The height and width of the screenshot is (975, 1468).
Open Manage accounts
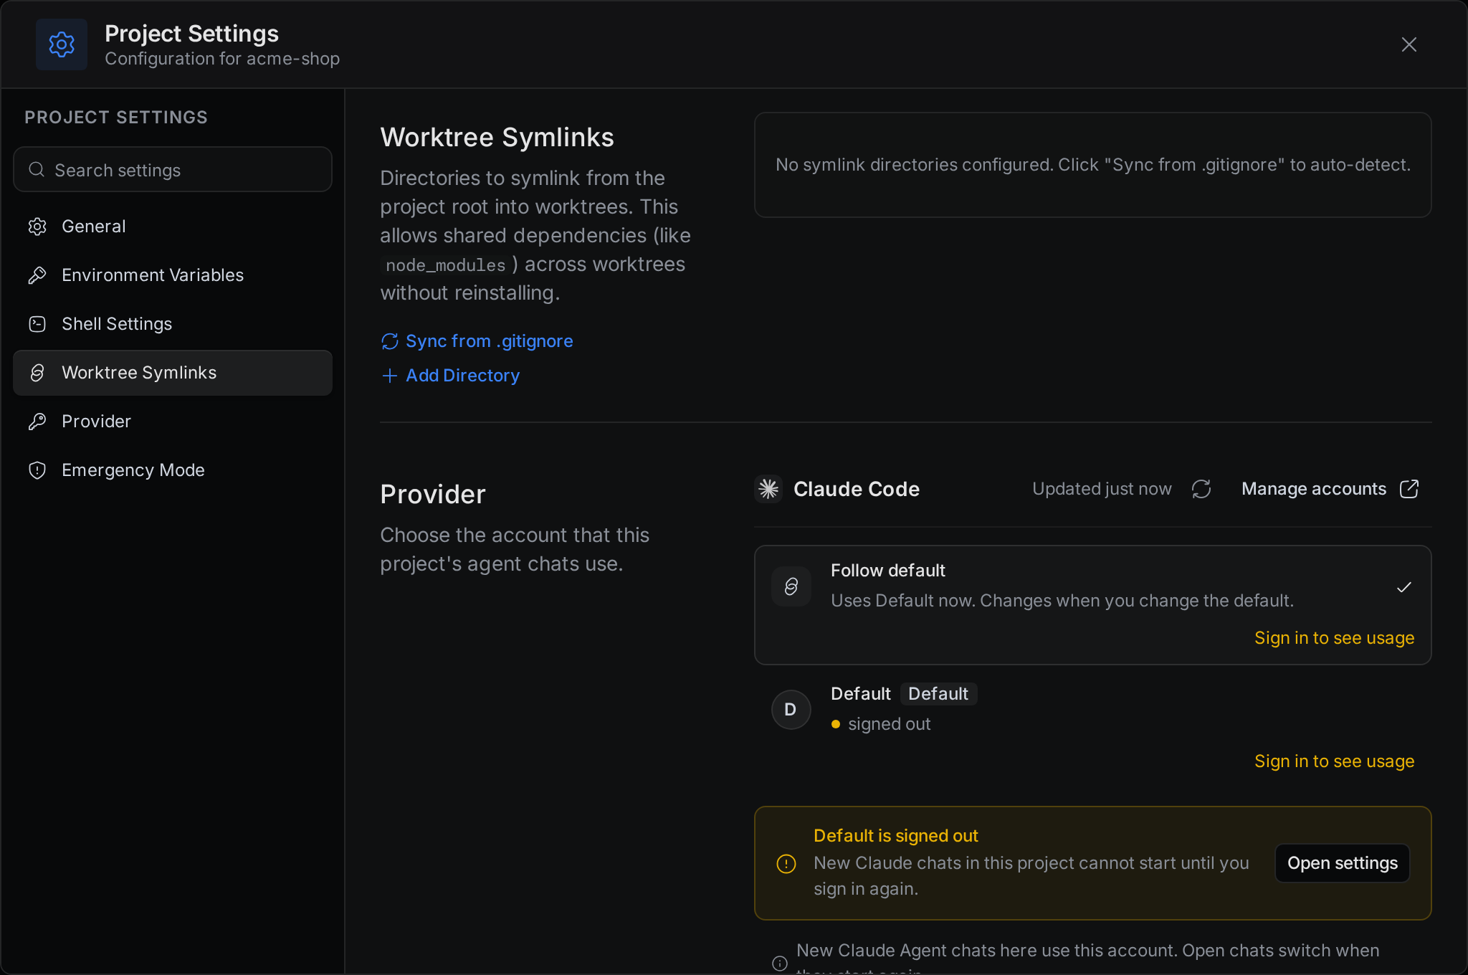(x=1330, y=489)
